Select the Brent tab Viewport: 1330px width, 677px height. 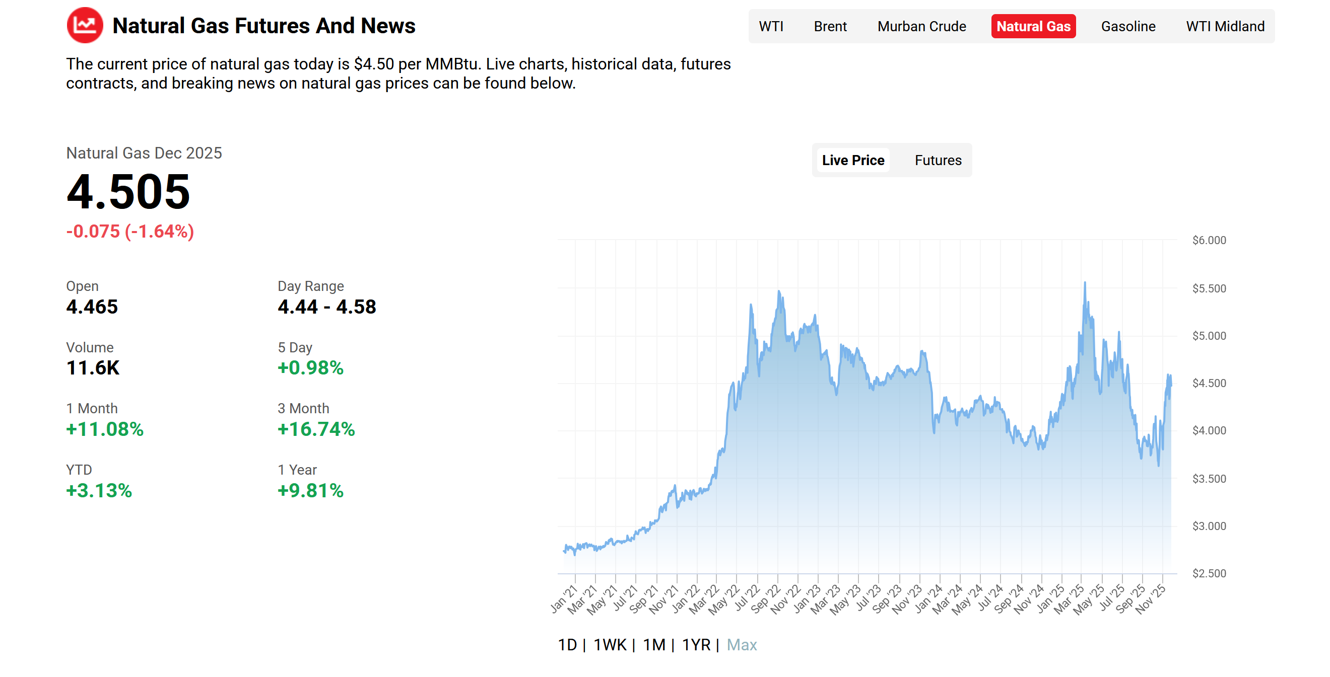[x=830, y=26]
